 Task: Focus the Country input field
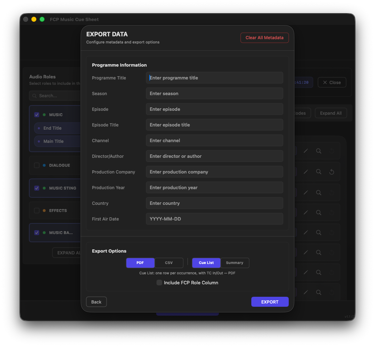pos(215,203)
